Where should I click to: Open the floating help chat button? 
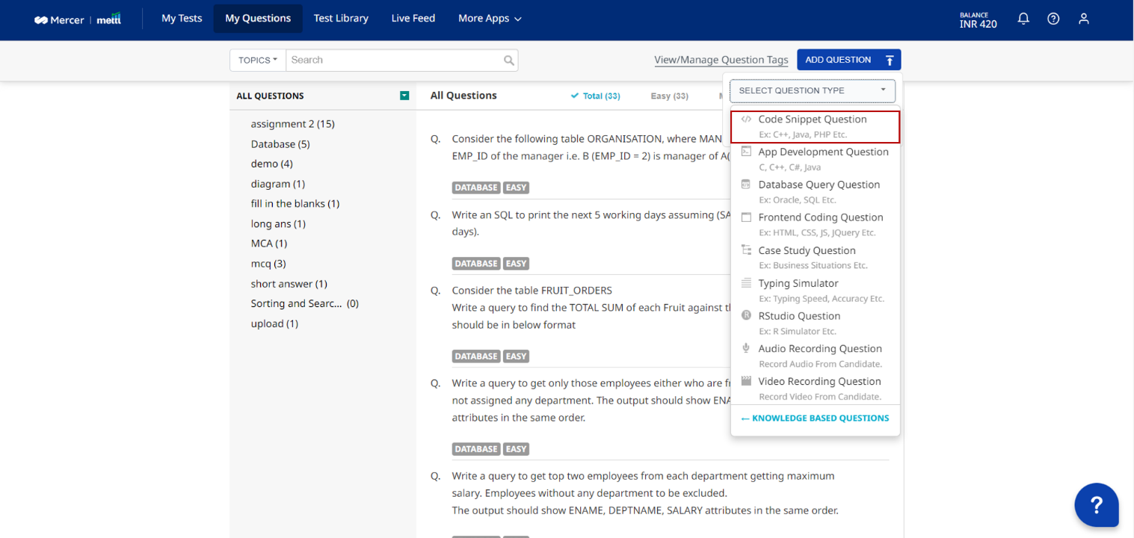coord(1096,505)
